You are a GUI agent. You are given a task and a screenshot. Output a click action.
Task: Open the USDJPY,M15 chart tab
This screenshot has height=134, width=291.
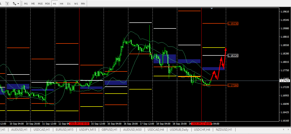(88, 129)
